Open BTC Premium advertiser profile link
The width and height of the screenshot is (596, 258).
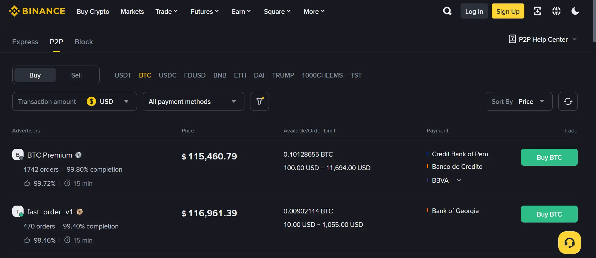point(50,155)
